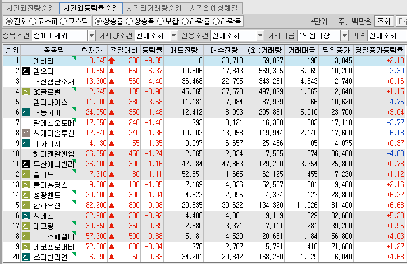Click the red triangle in 대진첨단소재 row
The image size is (407, 264).
click(112, 81)
